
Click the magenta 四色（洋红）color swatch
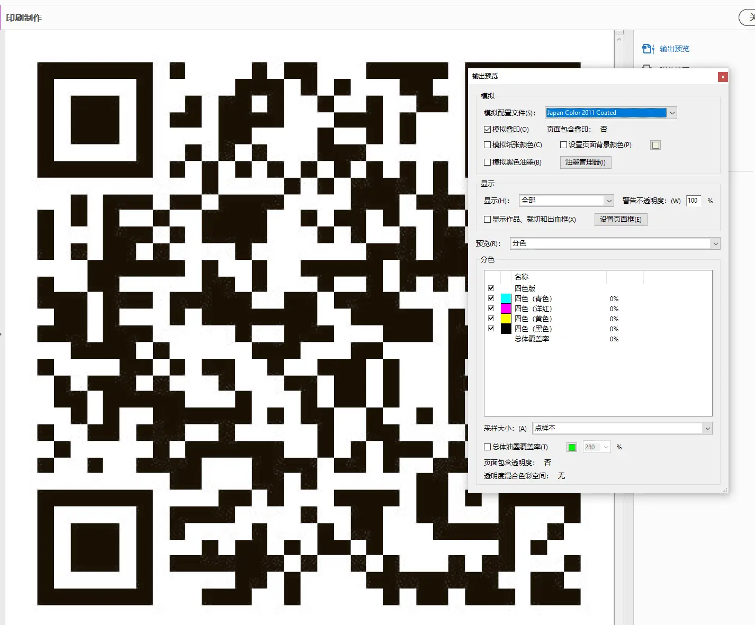(506, 309)
